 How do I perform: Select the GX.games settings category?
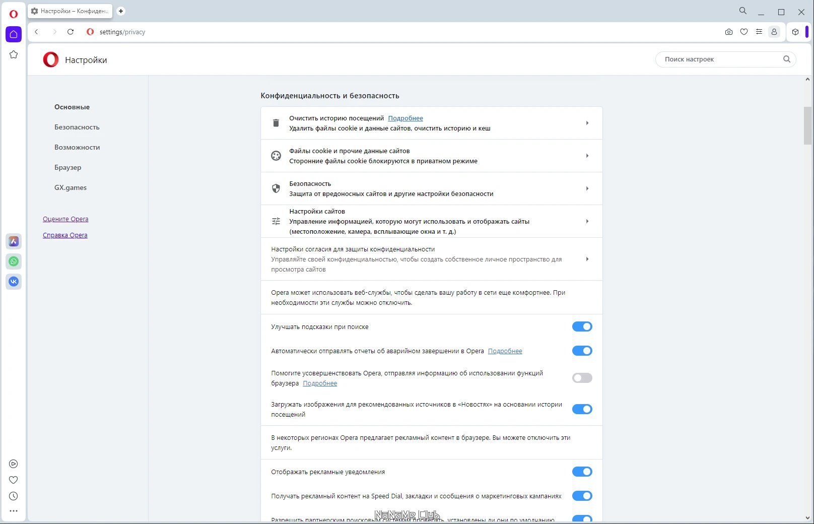point(70,187)
